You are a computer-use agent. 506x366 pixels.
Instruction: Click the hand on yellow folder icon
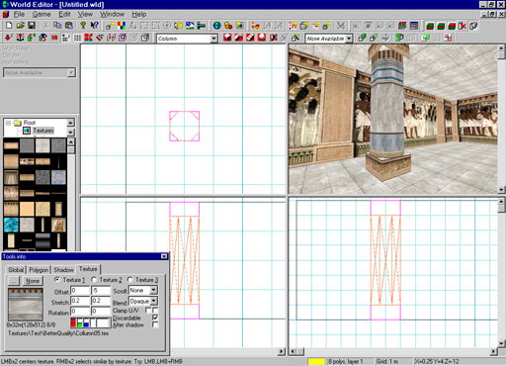[178, 26]
